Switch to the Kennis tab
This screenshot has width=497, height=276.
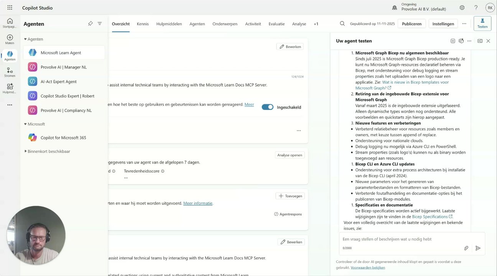pyautogui.click(x=143, y=24)
